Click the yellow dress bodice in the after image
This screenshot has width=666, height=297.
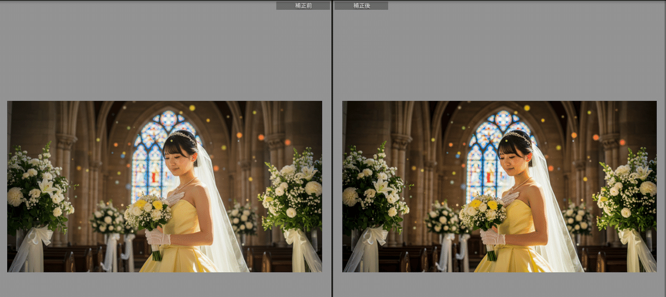point(522,219)
